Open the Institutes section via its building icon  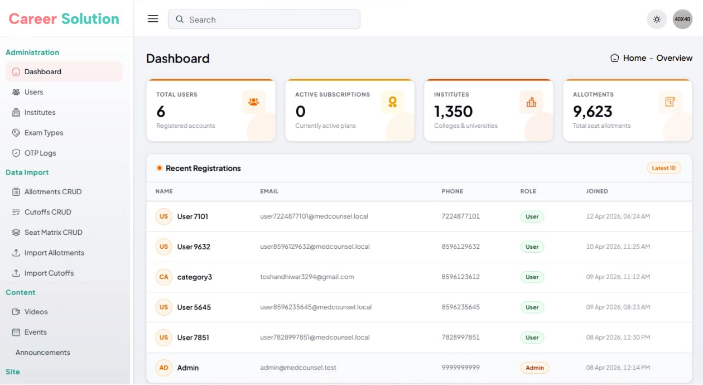[x=15, y=112]
